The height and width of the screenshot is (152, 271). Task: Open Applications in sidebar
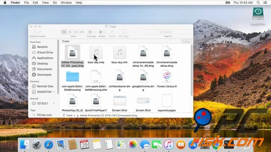click(45, 58)
